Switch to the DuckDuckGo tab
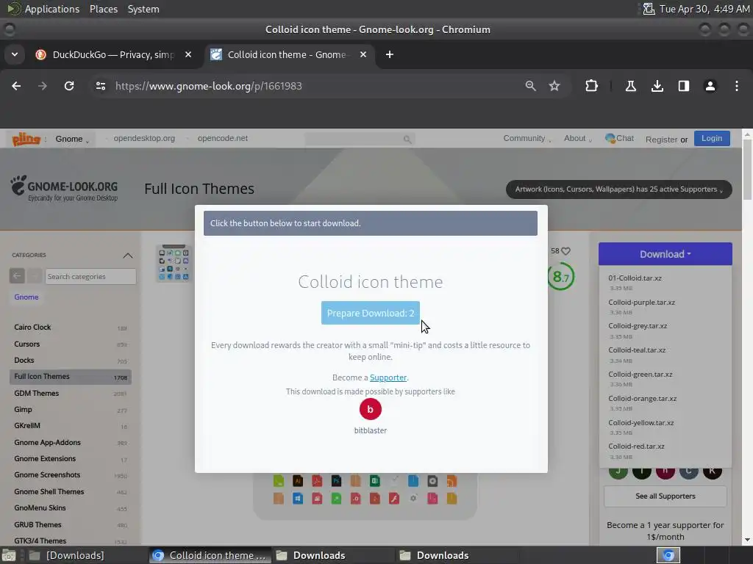753x564 pixels. [x=113, y=54]
